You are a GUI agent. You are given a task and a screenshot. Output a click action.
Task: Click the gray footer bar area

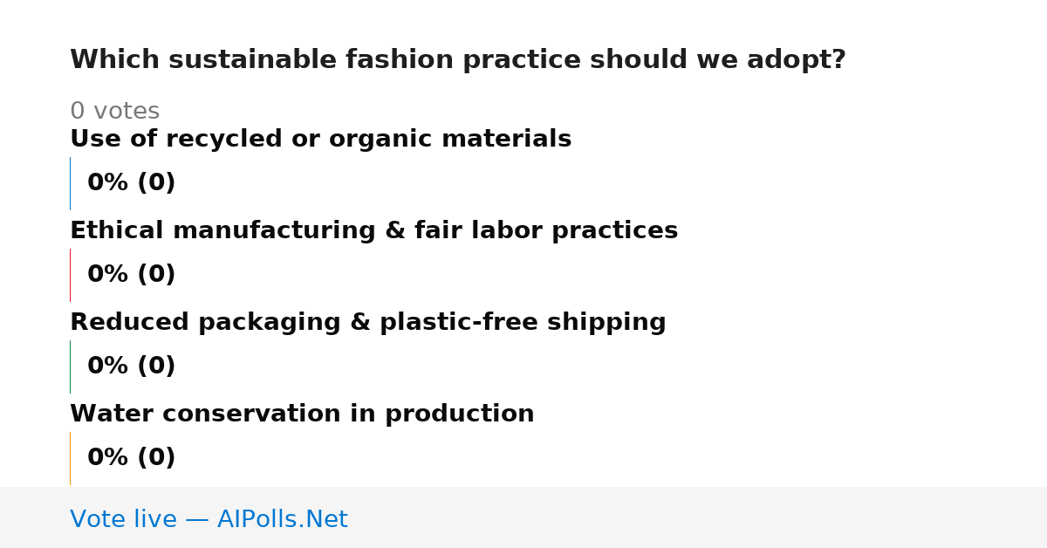tap(523, 517)
